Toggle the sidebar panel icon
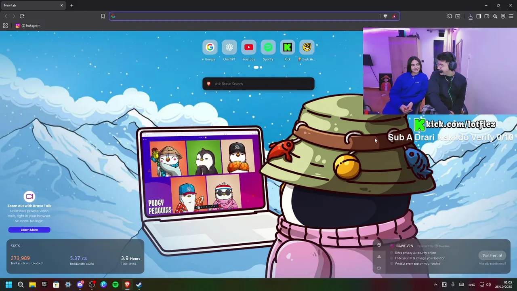The height and width of the screenshot is (291, 517). (x=479, y=16)
